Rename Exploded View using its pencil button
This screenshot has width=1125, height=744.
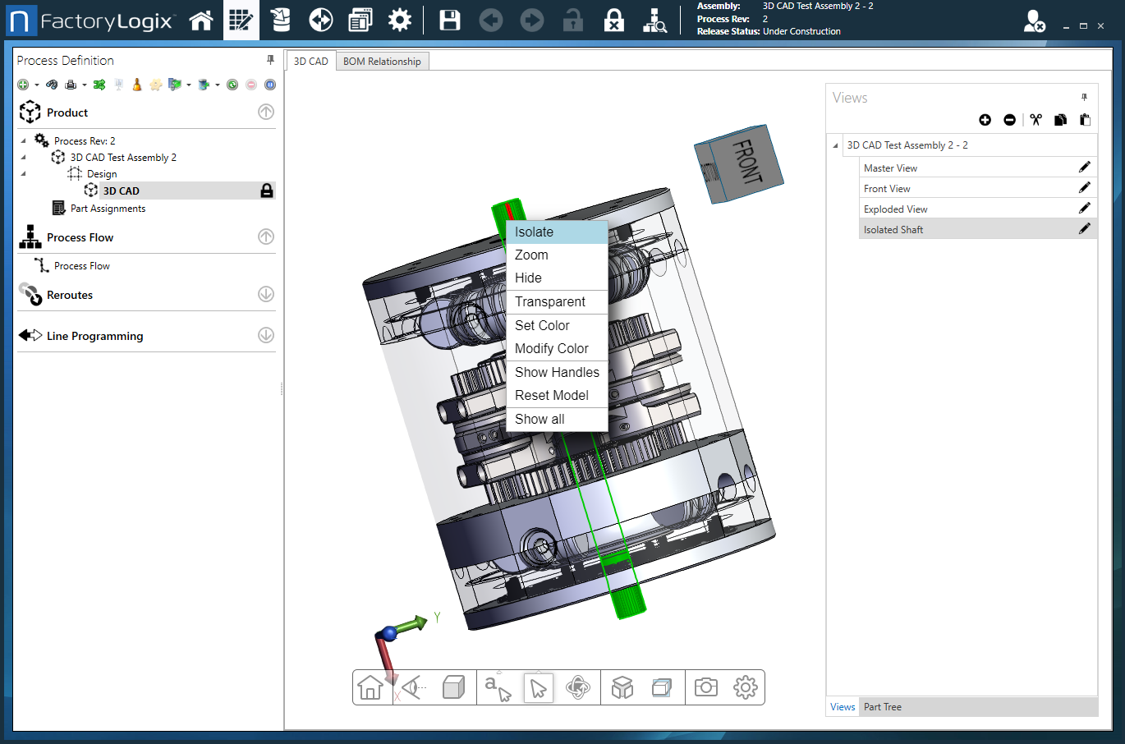coord(1085,208)
